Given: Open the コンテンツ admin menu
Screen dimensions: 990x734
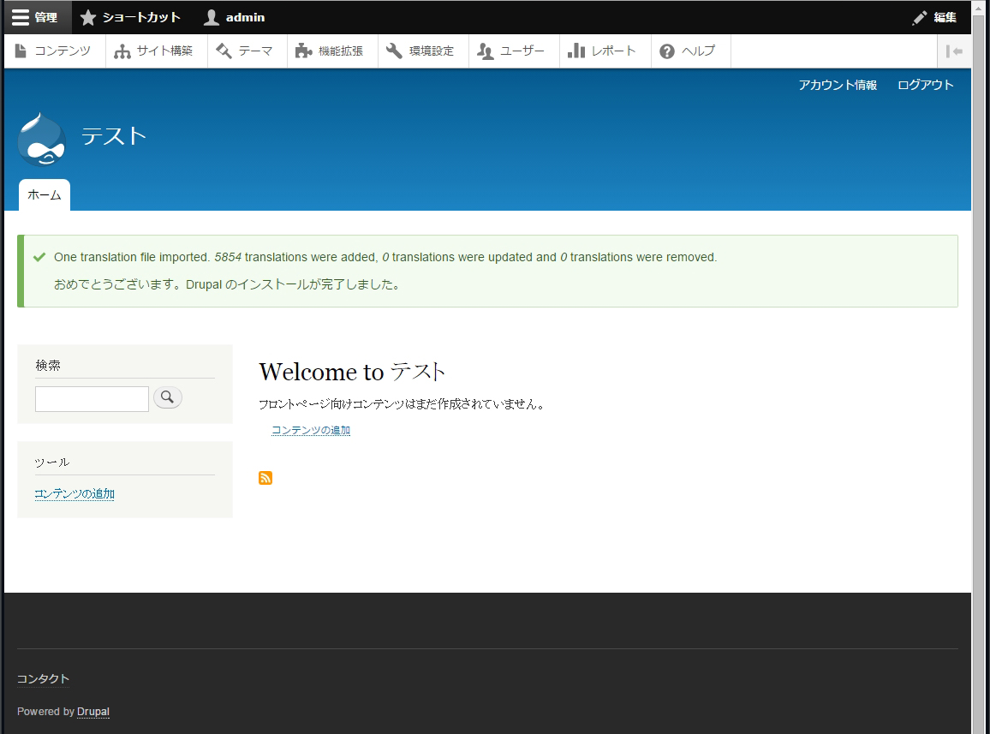Looking at the screenshot, I should tap(54, 51).
